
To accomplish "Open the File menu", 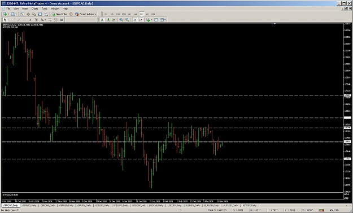I will 8,8.
